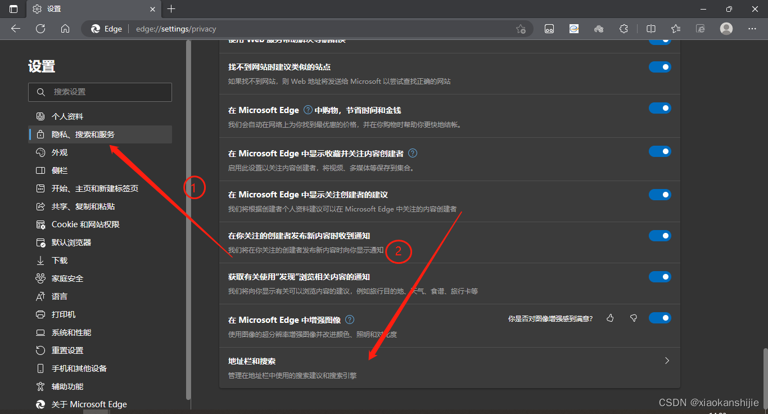
Task: Refresh the current settings page
Action: (x=40, y=29)
